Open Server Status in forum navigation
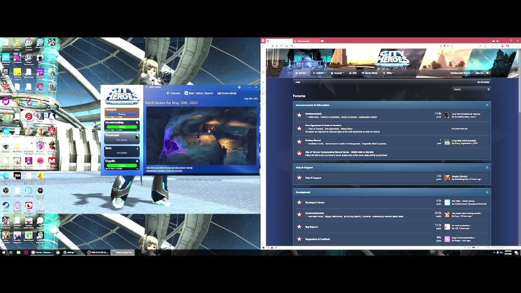 [x=370, y=73]
